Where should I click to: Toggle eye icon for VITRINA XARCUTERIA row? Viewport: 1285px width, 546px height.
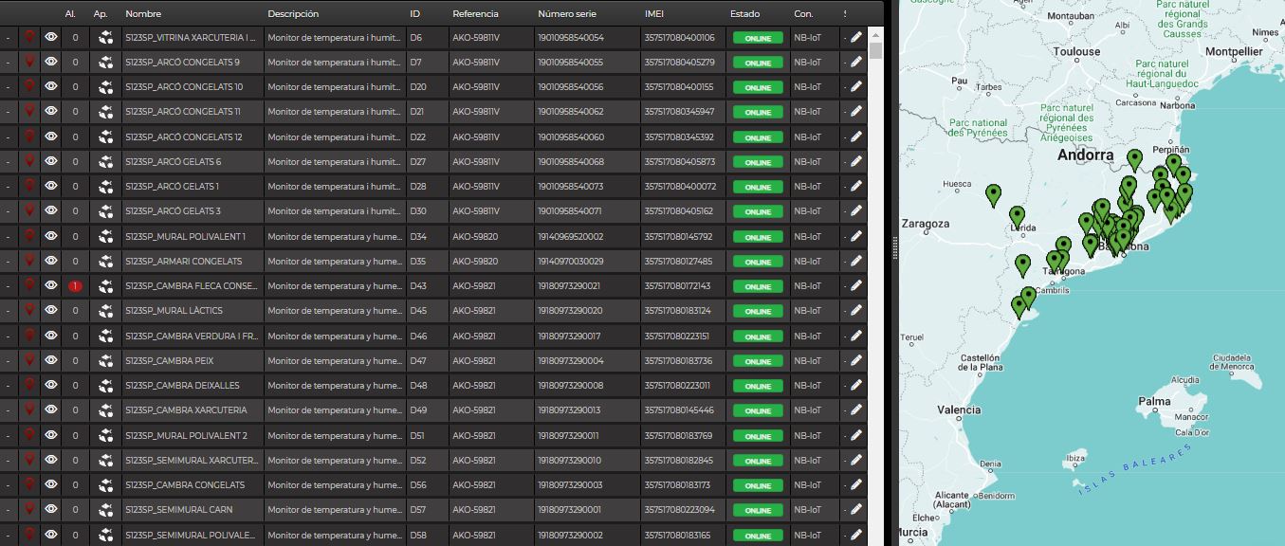coord(51,37)
